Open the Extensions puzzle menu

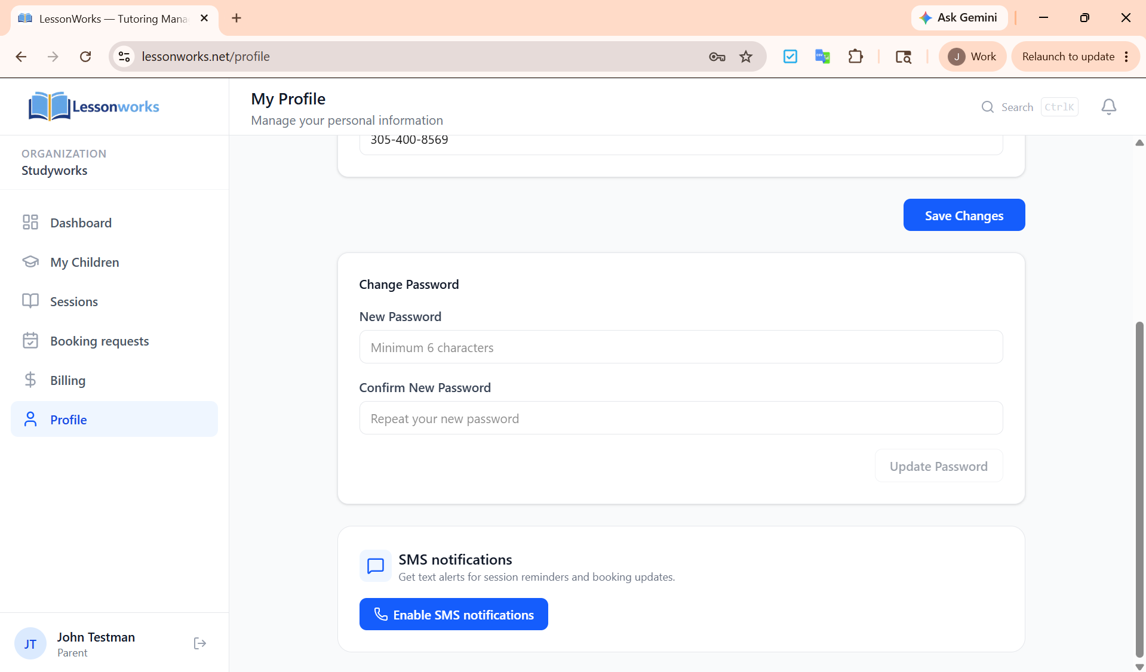(x=855, y=57)
